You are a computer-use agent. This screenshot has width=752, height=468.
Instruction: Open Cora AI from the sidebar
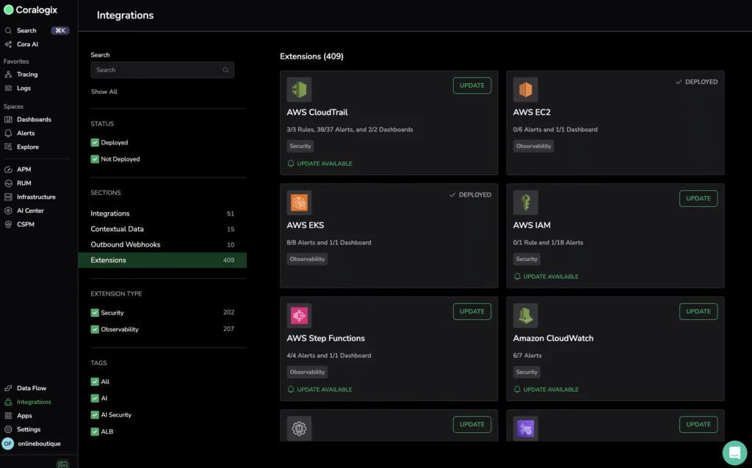tap(27, 44)
